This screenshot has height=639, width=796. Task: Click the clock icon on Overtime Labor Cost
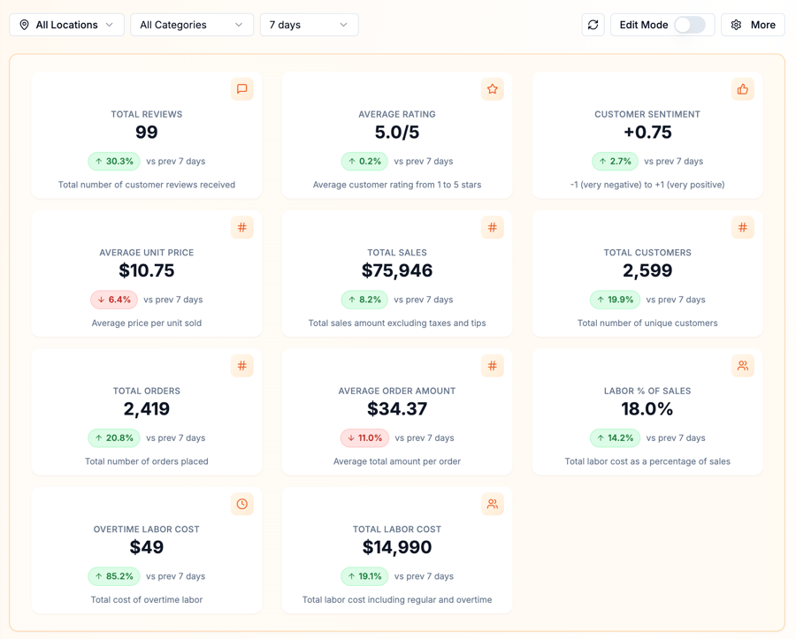(241, 505)
